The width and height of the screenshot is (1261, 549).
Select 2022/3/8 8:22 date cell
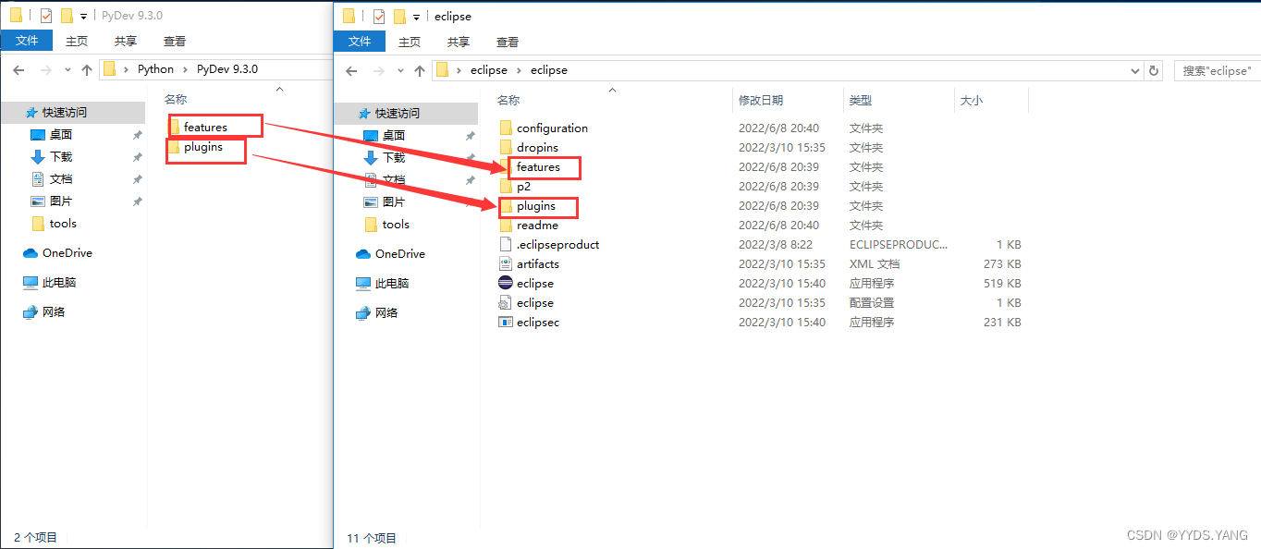tap(776, 244)
